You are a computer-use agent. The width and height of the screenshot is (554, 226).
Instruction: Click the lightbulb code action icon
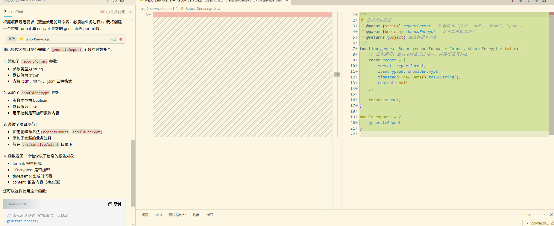[x=362, y=20]
